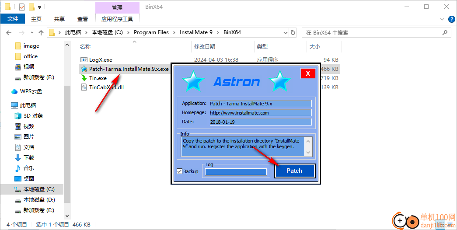Select the Patch-Tarma.InstallMate.9.x.exe star icon
This screenshot has height=230, width=457.
pyautogui.click(x=84, y=69)
